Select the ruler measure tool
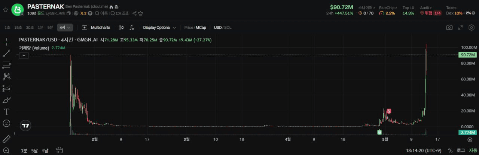 6,139
